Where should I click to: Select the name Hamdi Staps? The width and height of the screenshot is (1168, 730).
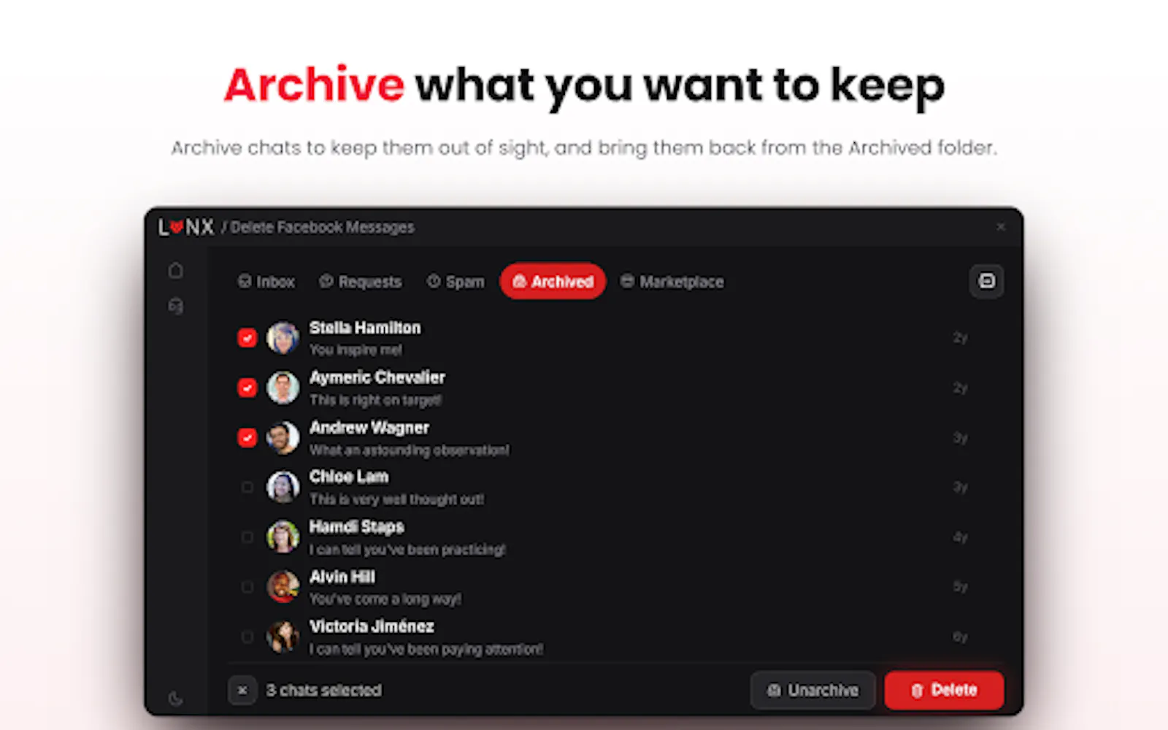357,526
